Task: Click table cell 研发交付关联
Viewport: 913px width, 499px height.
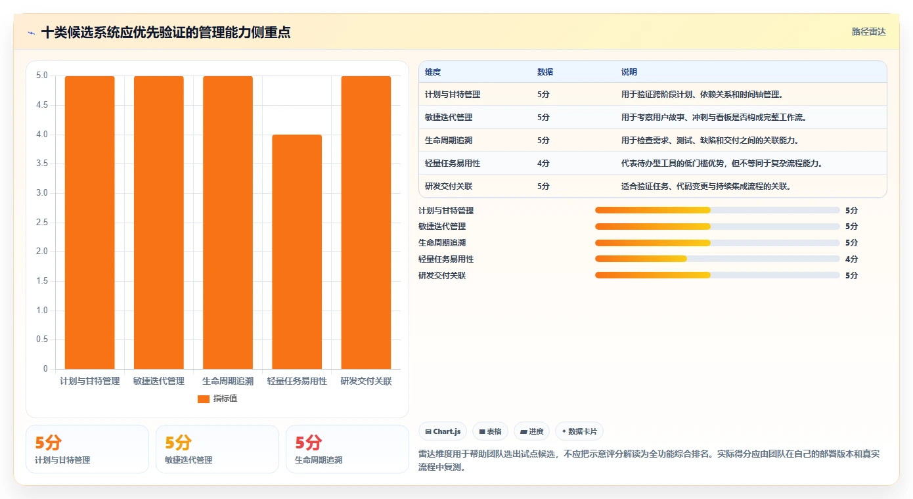Action: (x=449, y=186)
